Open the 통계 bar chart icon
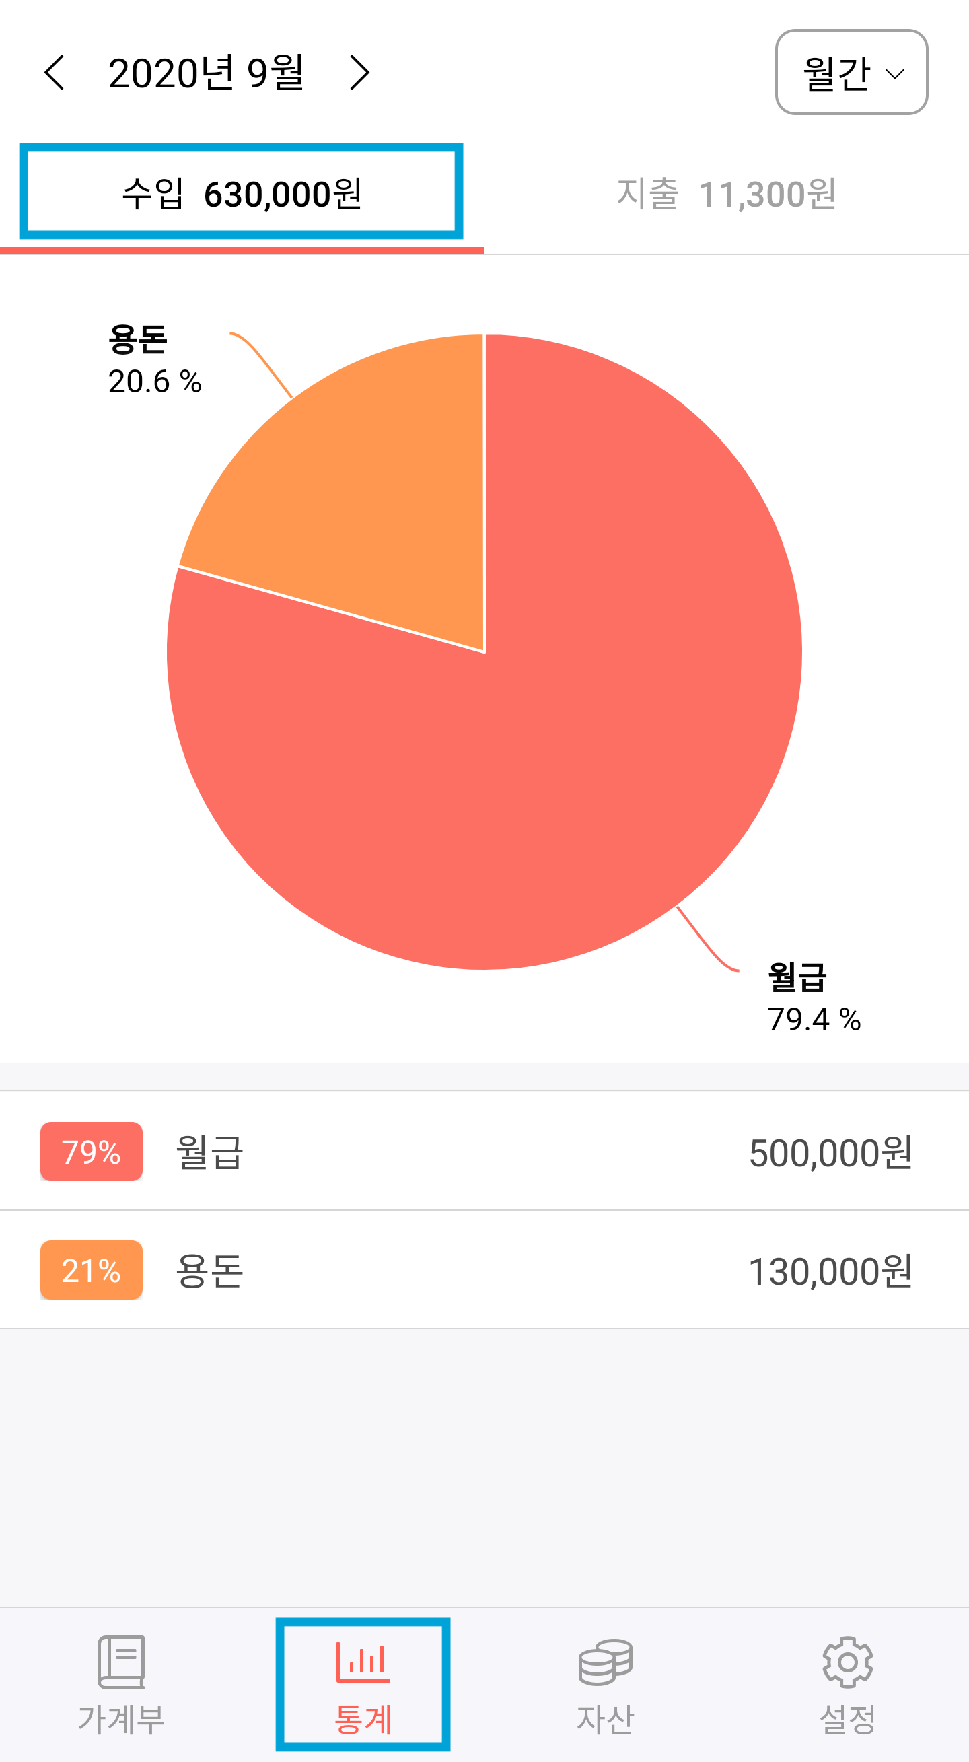Image resolution: width=969 pixels, height=1762 pixels. point(363,1662)
